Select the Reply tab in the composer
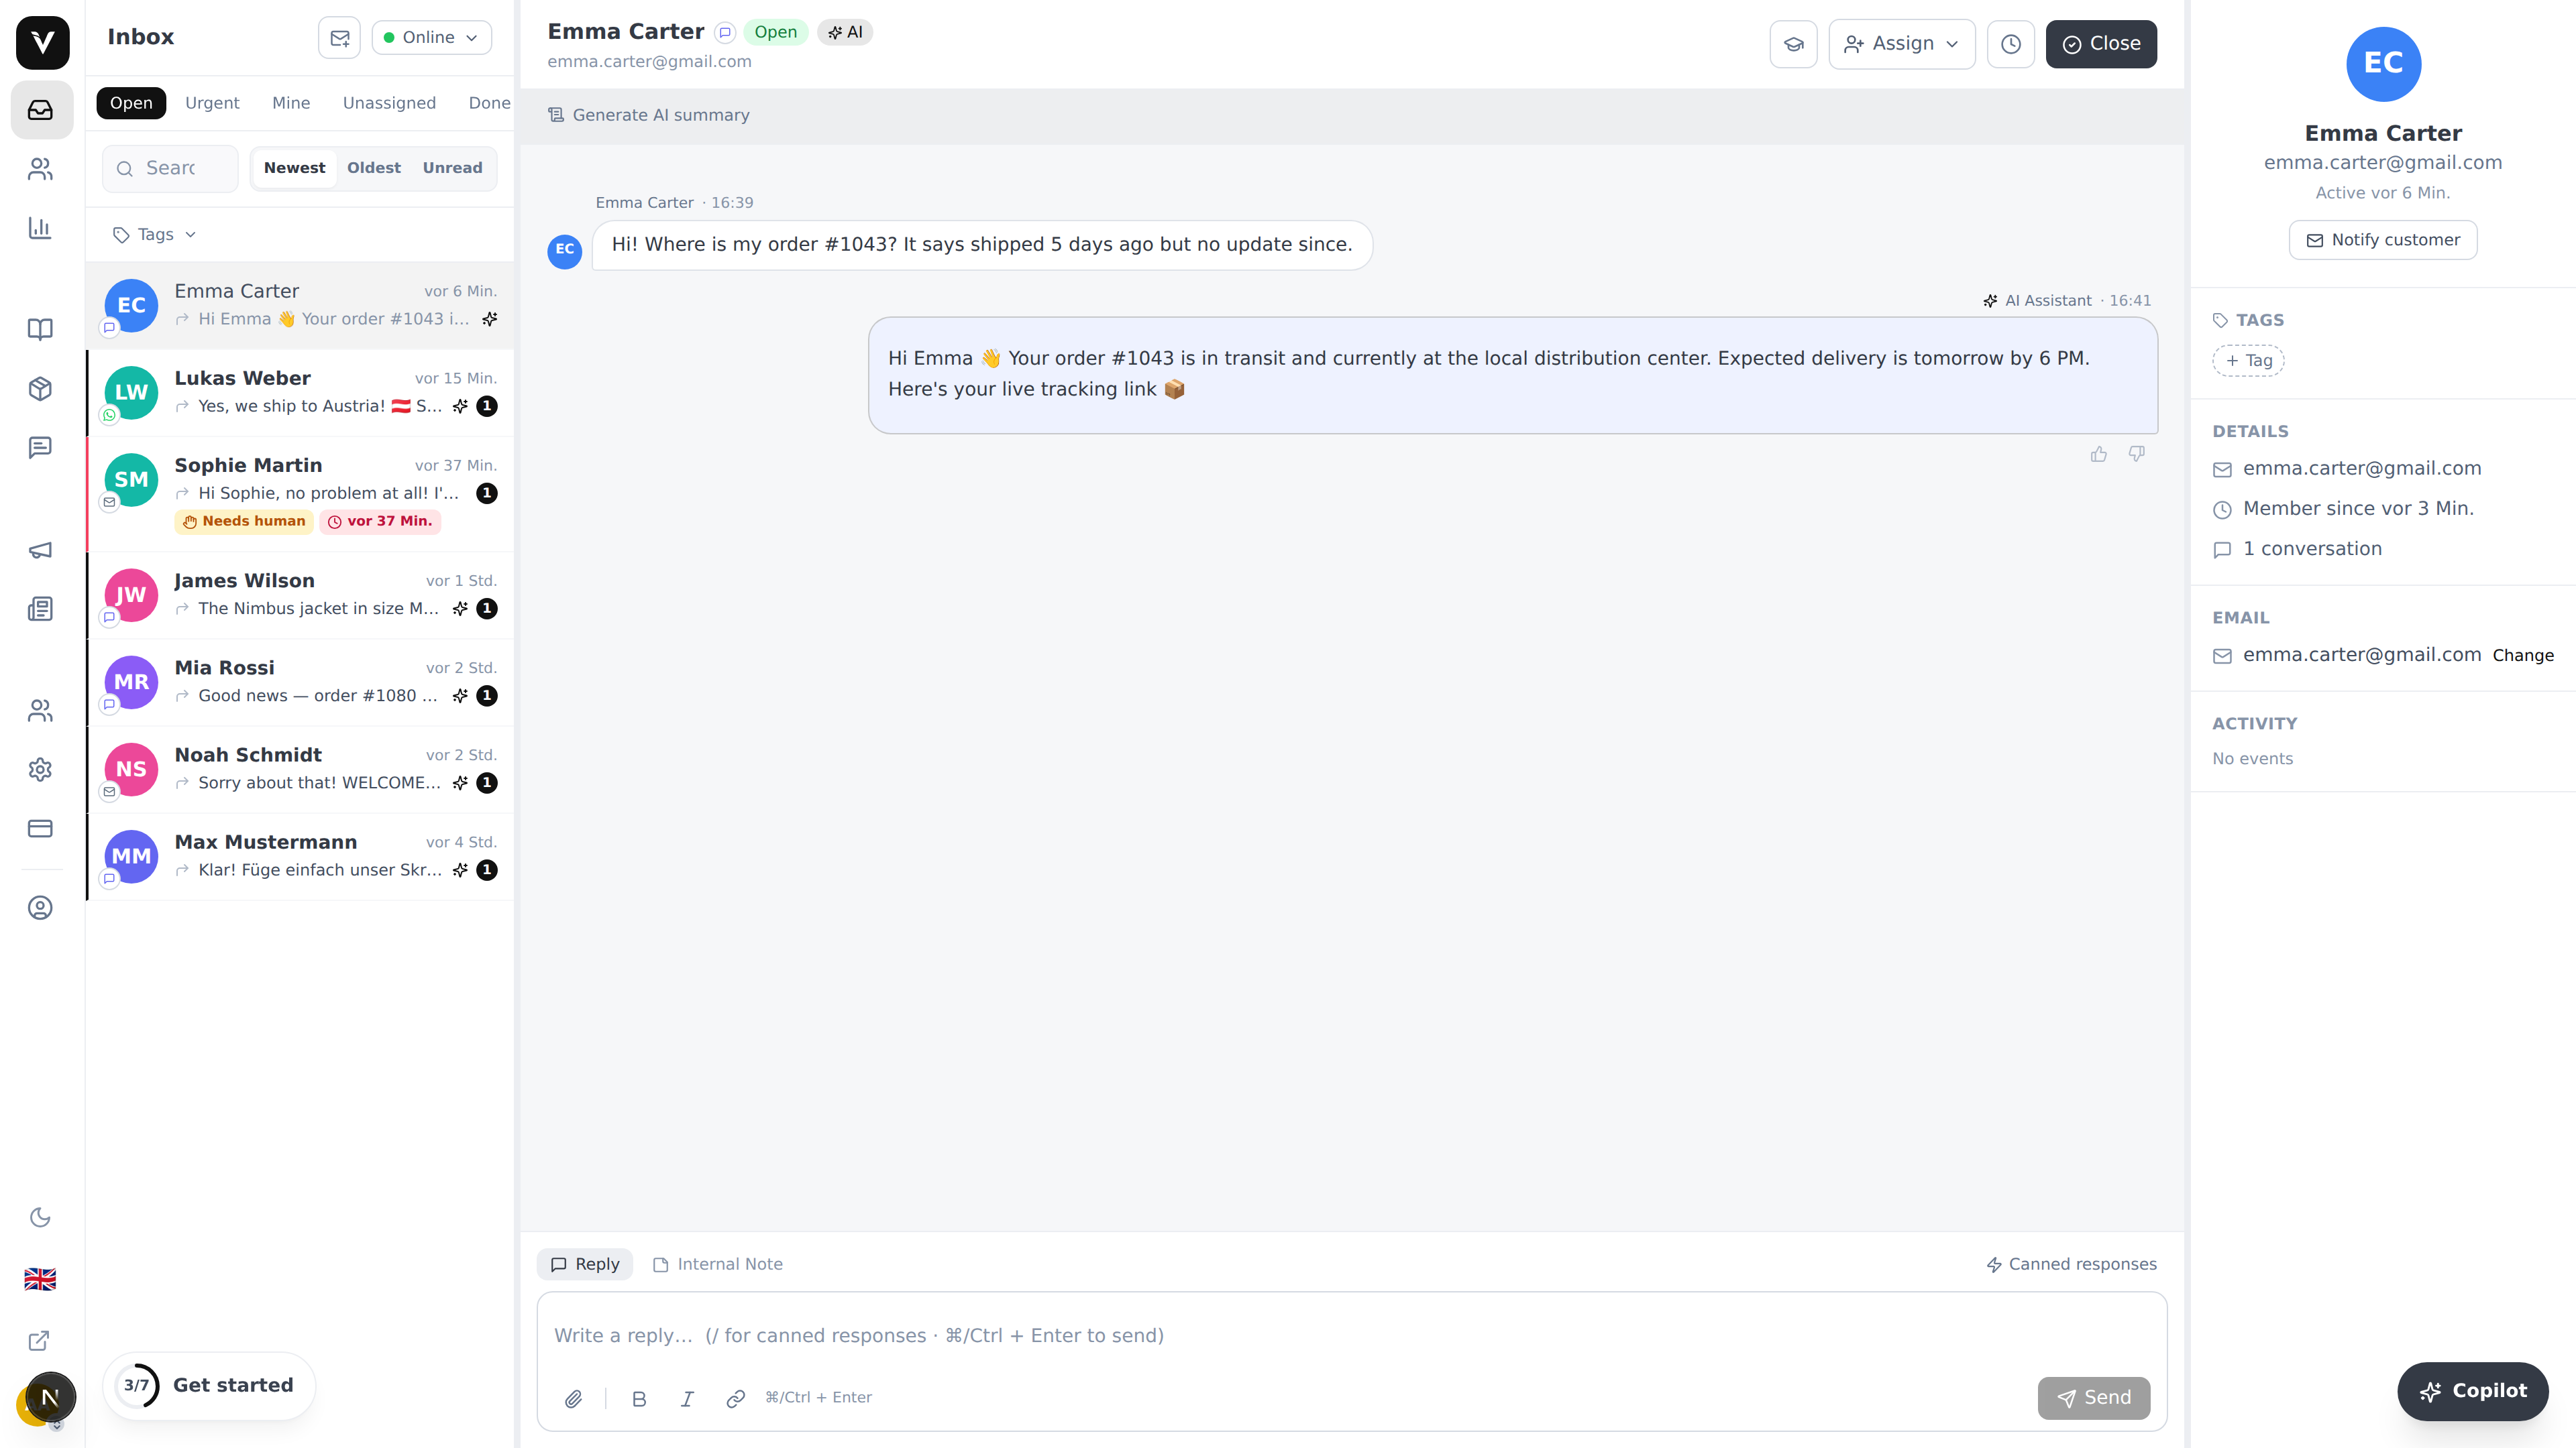2576x1448 pixels. point(585,1264)
